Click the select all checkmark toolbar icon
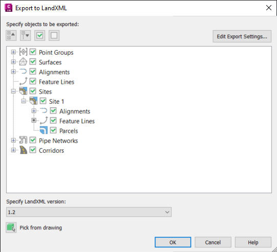This screenshot has width=277, height=252. tap(39, 35)
